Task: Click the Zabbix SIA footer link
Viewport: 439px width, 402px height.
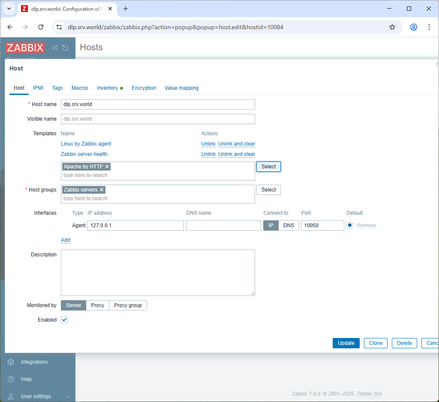Action: [x=369, y=394]
